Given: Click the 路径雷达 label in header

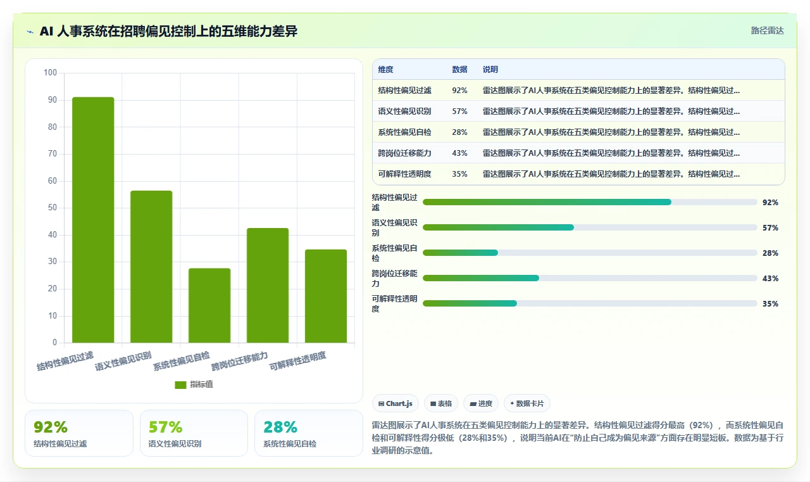Looking at the screenshot, I should tap(767, 30).
